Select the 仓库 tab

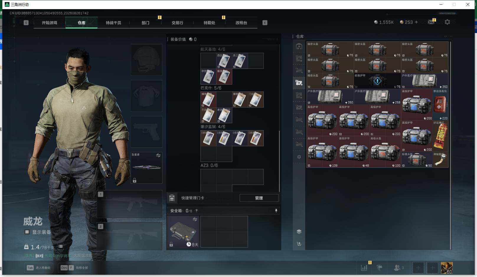coord(81,23)
